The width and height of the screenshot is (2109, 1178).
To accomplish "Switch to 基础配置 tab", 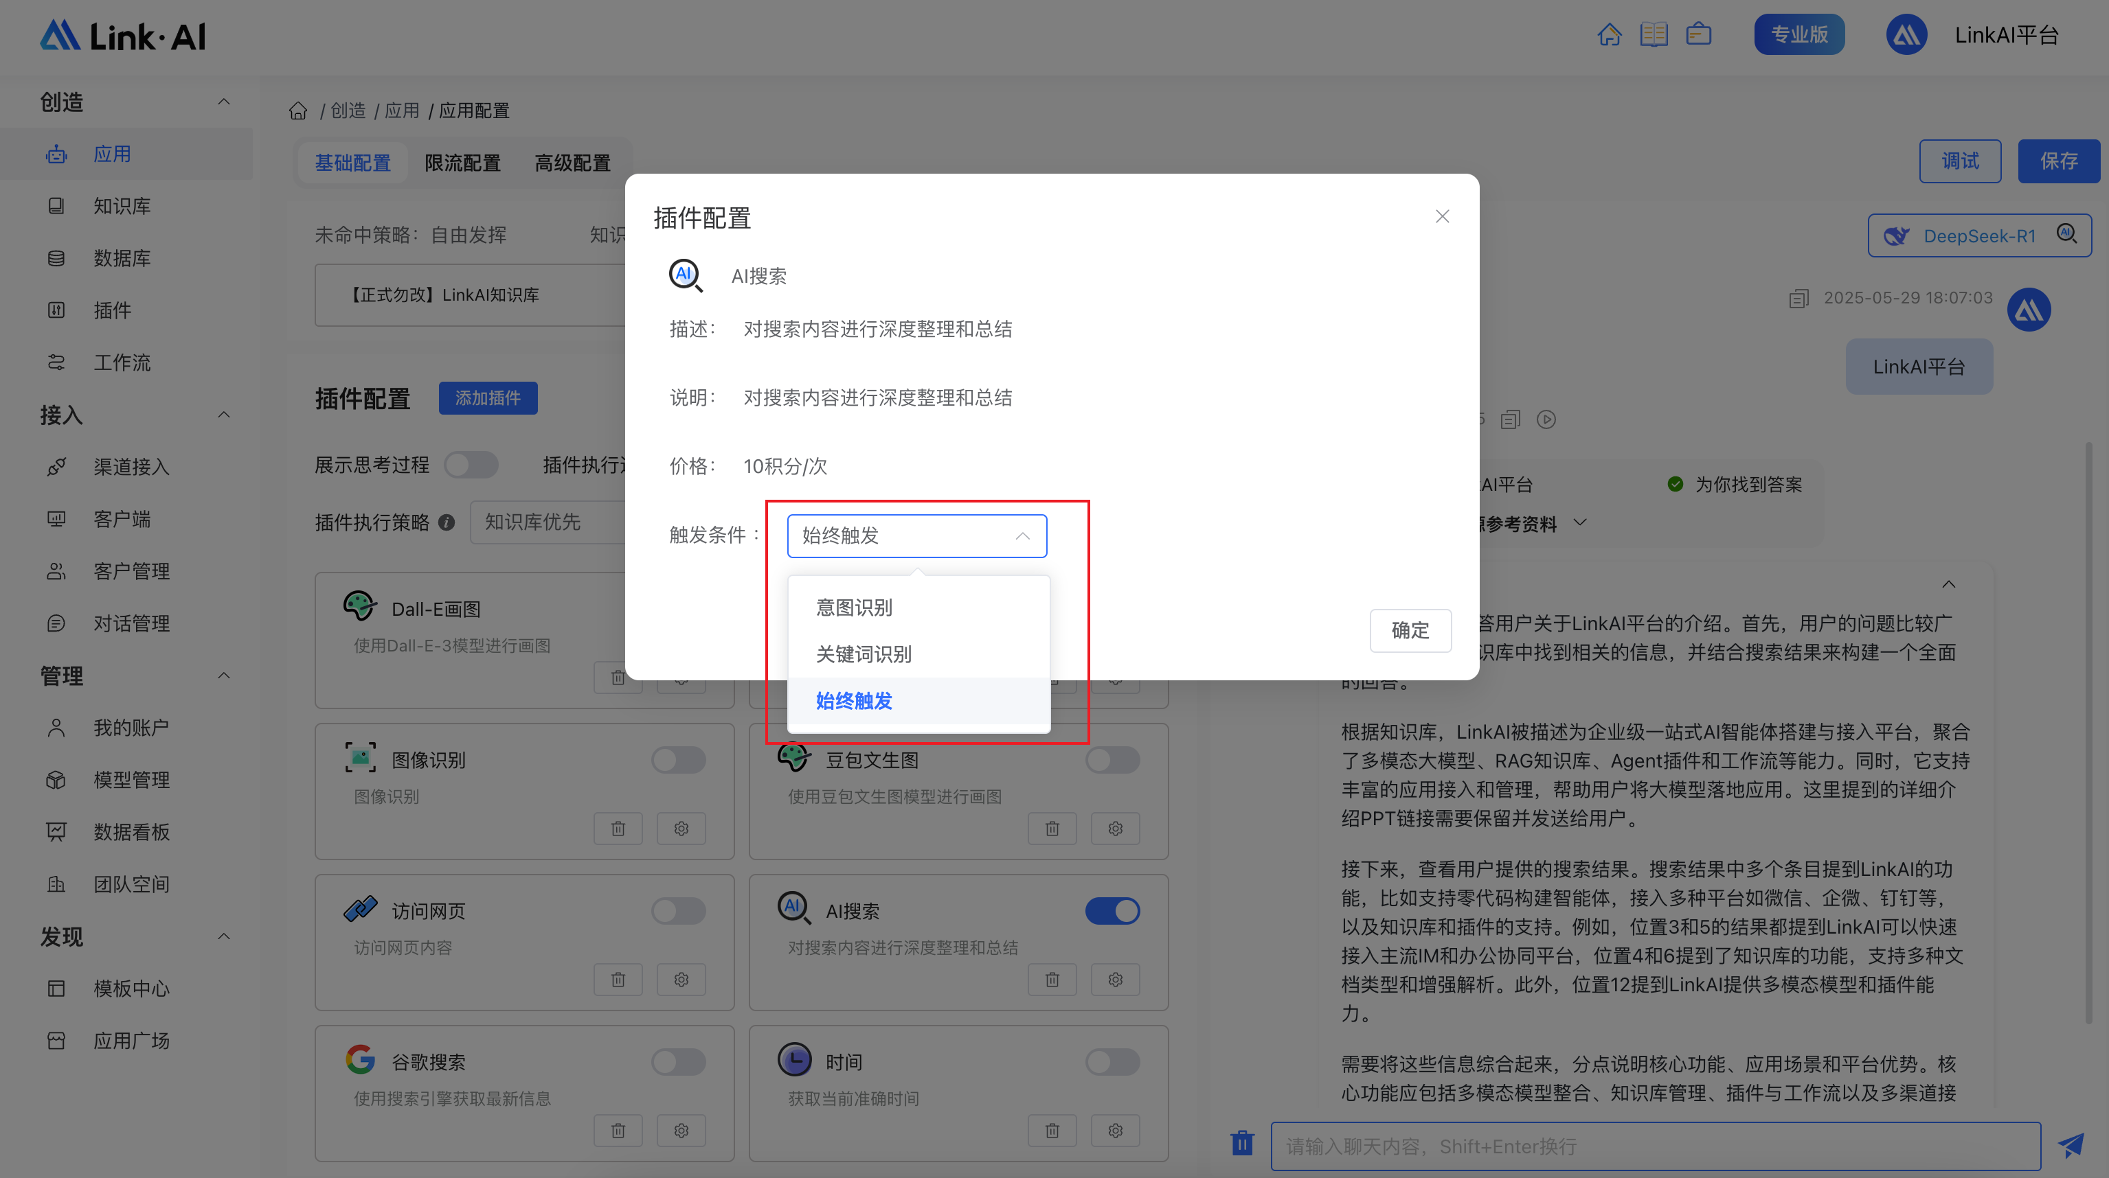I will click(353, 163).
